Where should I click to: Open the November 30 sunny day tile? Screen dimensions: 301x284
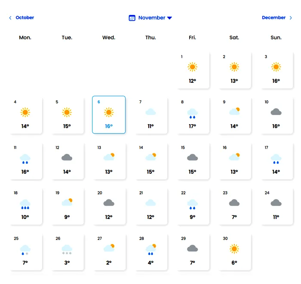(234, 252)
